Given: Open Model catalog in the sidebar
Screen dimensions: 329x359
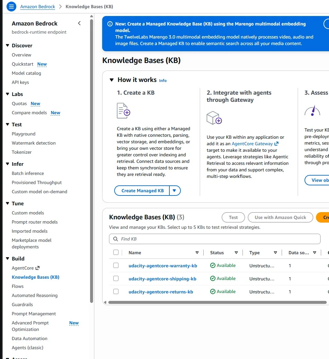Looking at the screenshot, I should 26,73.
